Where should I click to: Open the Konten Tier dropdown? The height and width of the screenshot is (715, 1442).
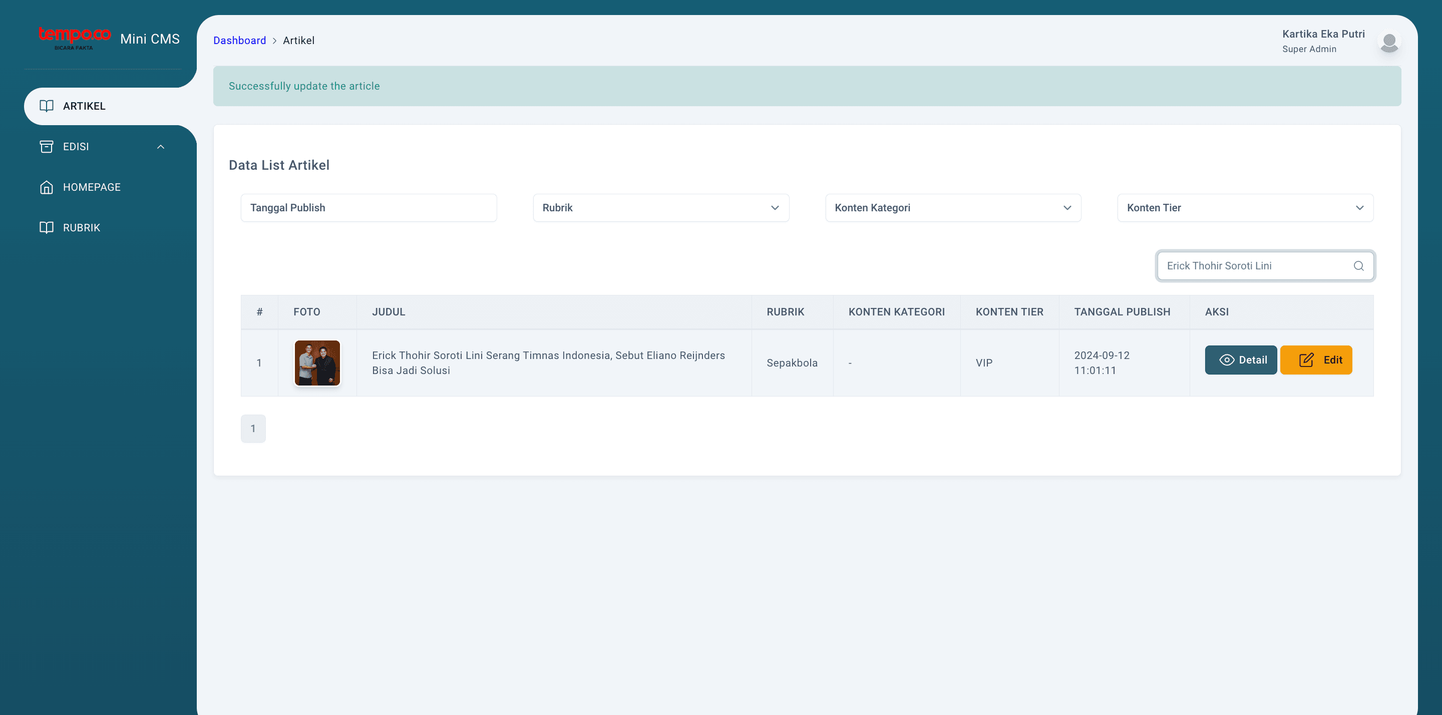(1245, 208)
